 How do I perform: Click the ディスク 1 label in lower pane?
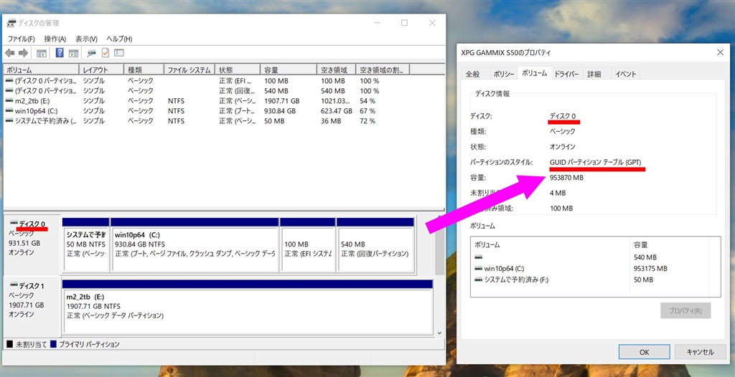pos(32,285)
